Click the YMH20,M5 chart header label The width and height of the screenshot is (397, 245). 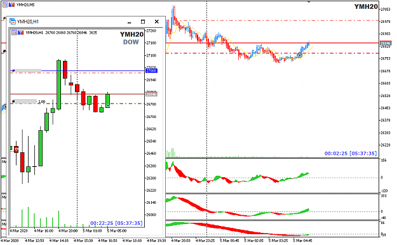coord(25,5)
